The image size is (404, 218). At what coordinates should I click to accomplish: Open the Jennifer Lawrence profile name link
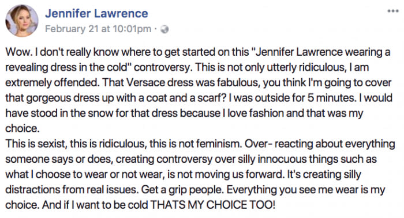coord(96,13)
